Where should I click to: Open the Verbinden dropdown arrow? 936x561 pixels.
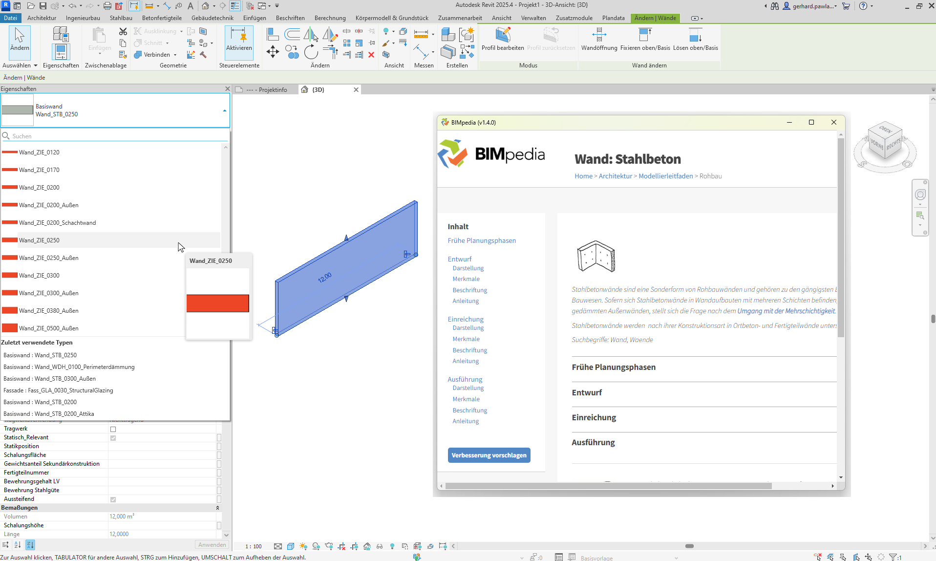coord(175,55)
